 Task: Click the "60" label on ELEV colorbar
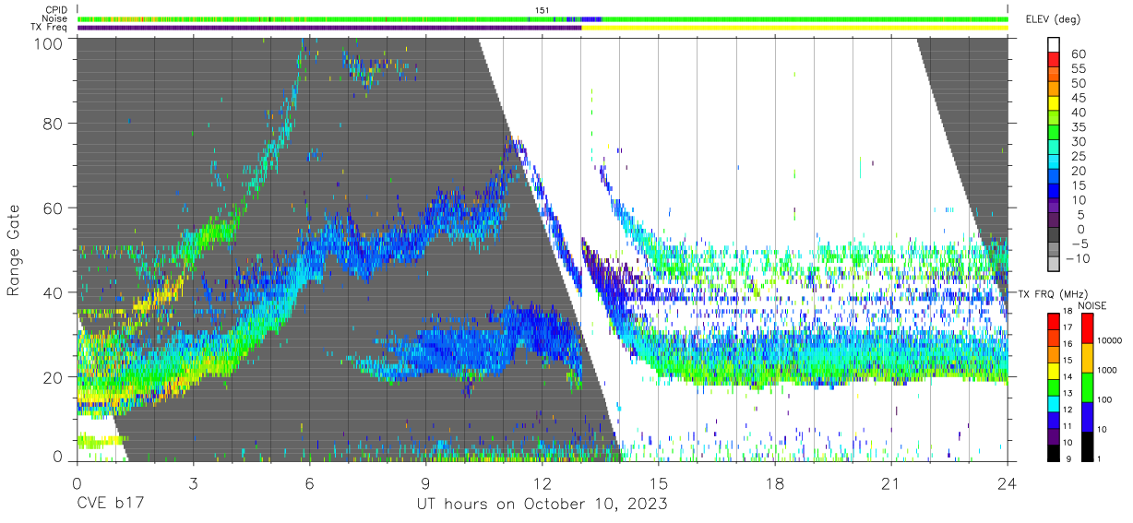[x=1078, y=53]
